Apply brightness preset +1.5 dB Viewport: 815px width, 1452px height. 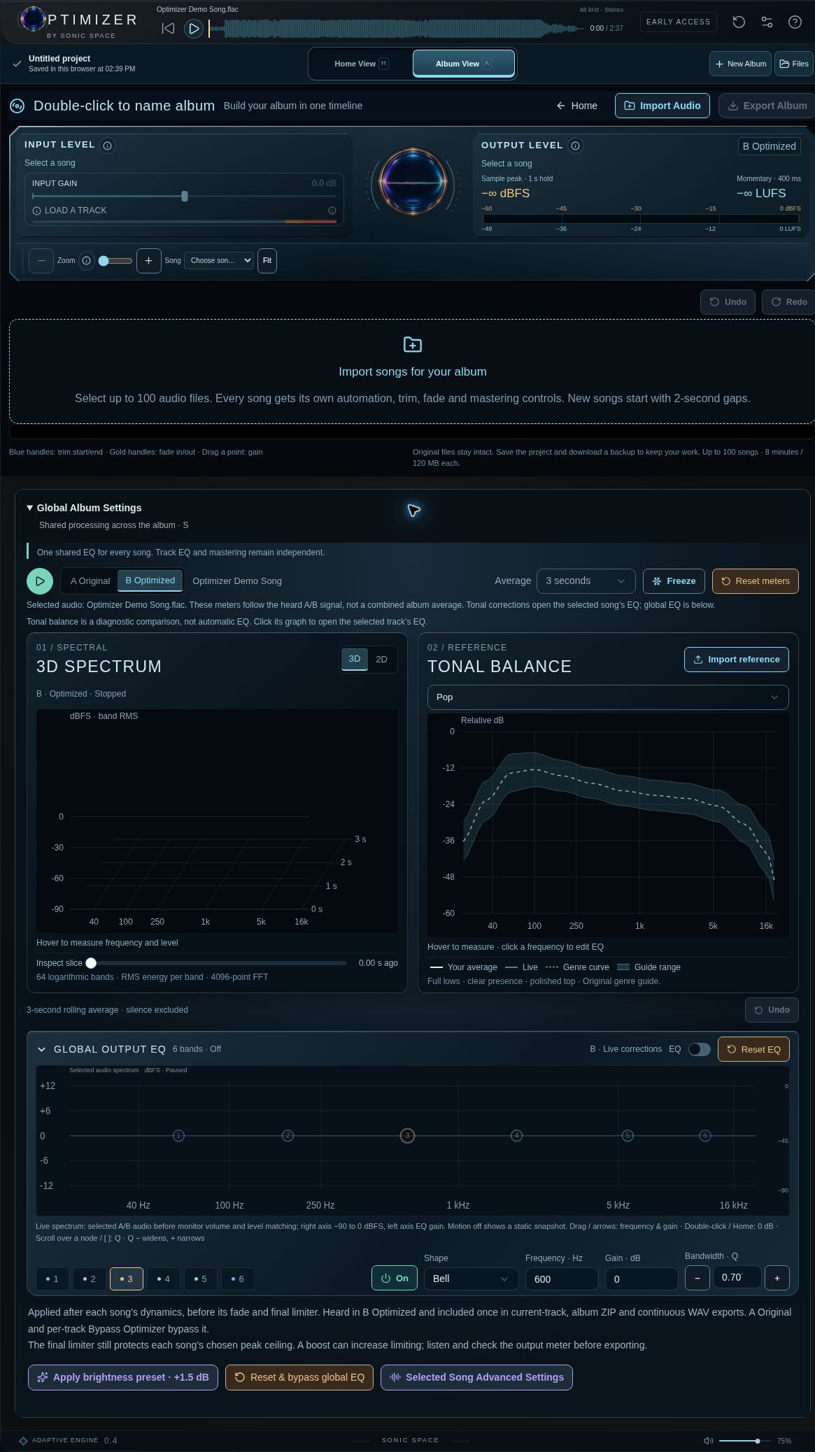[x=123, y=1377]
